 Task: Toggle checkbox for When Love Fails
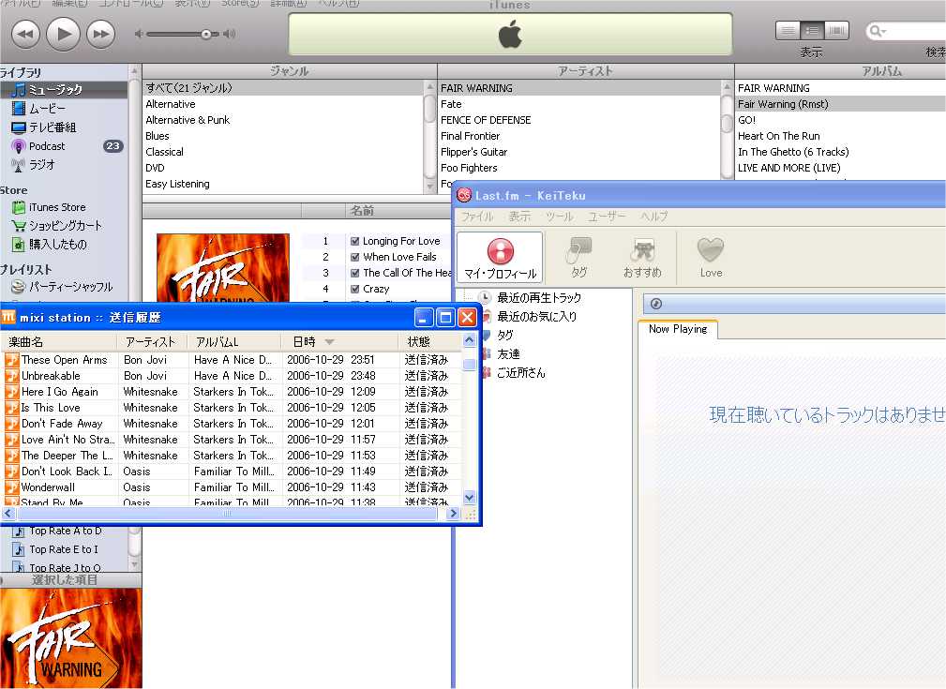click(x=355, y=257)
